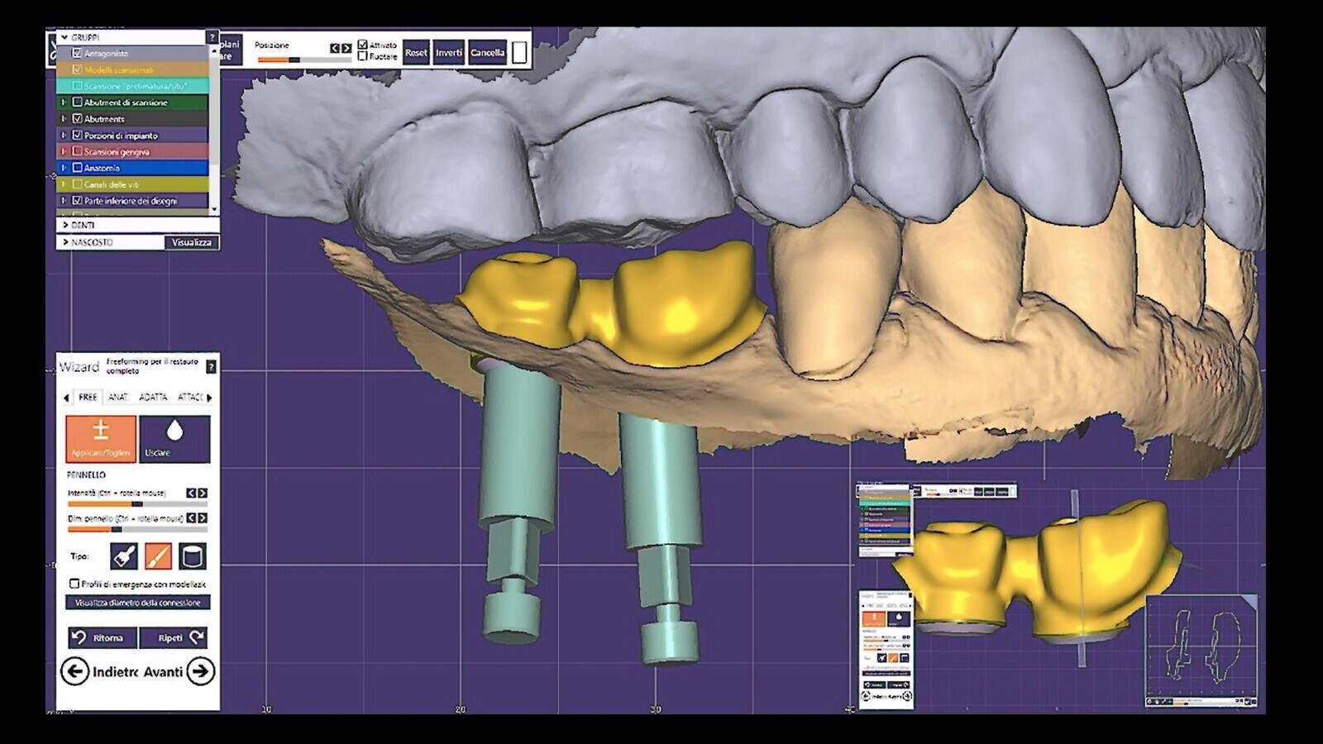Open the ADATTA wizard tab
This screenshot has height=744, width=1323.
153,398
